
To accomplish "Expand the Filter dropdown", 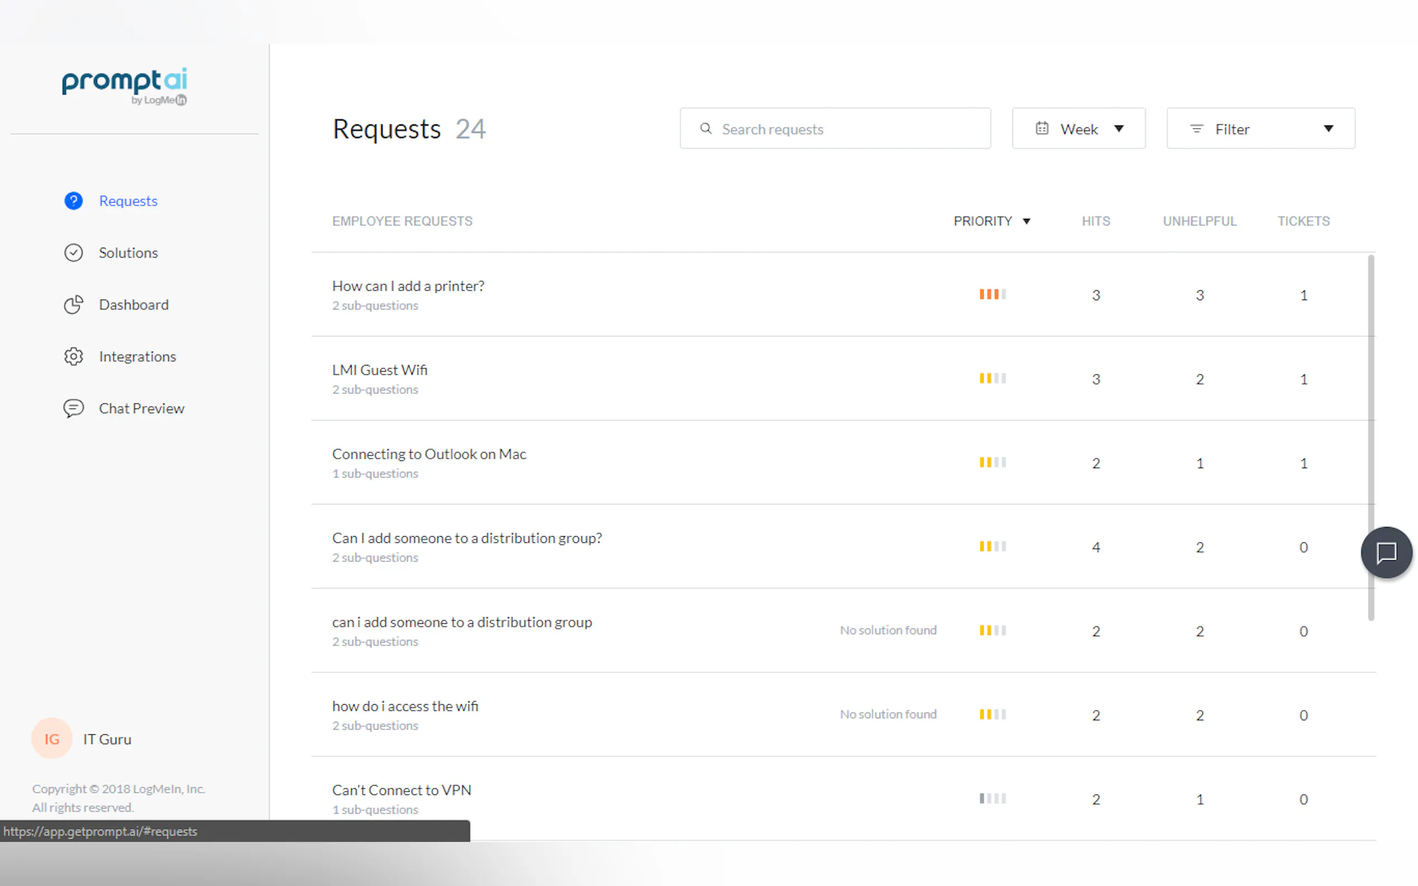I will click(1261, 128).
